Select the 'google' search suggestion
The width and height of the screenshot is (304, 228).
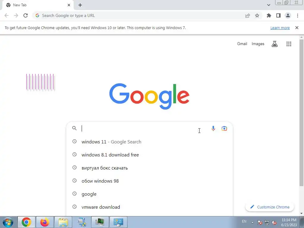[150, 194]
